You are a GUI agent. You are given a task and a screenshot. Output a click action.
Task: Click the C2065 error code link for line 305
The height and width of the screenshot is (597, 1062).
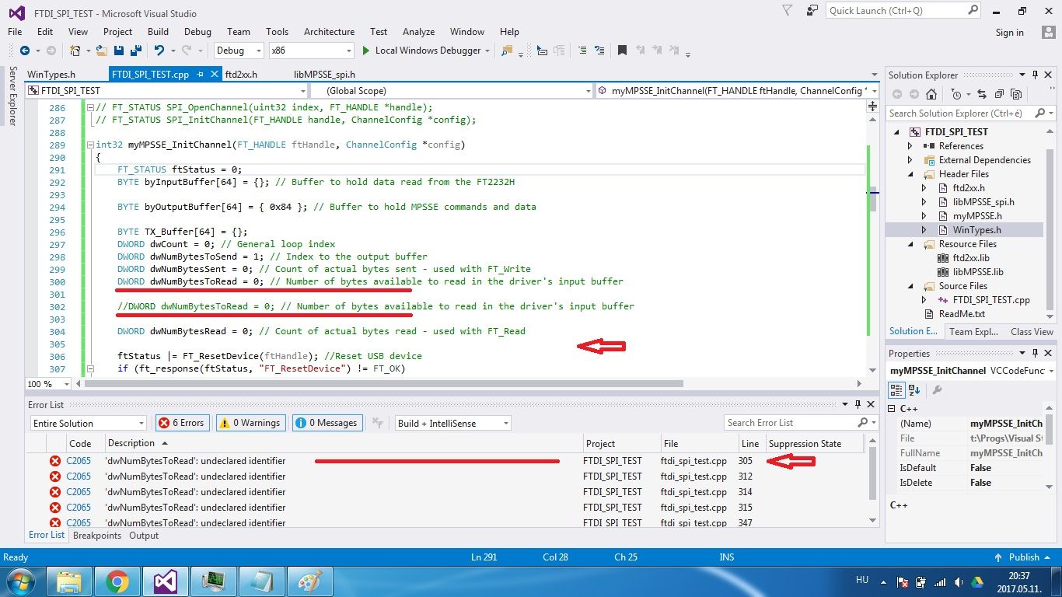79,461
